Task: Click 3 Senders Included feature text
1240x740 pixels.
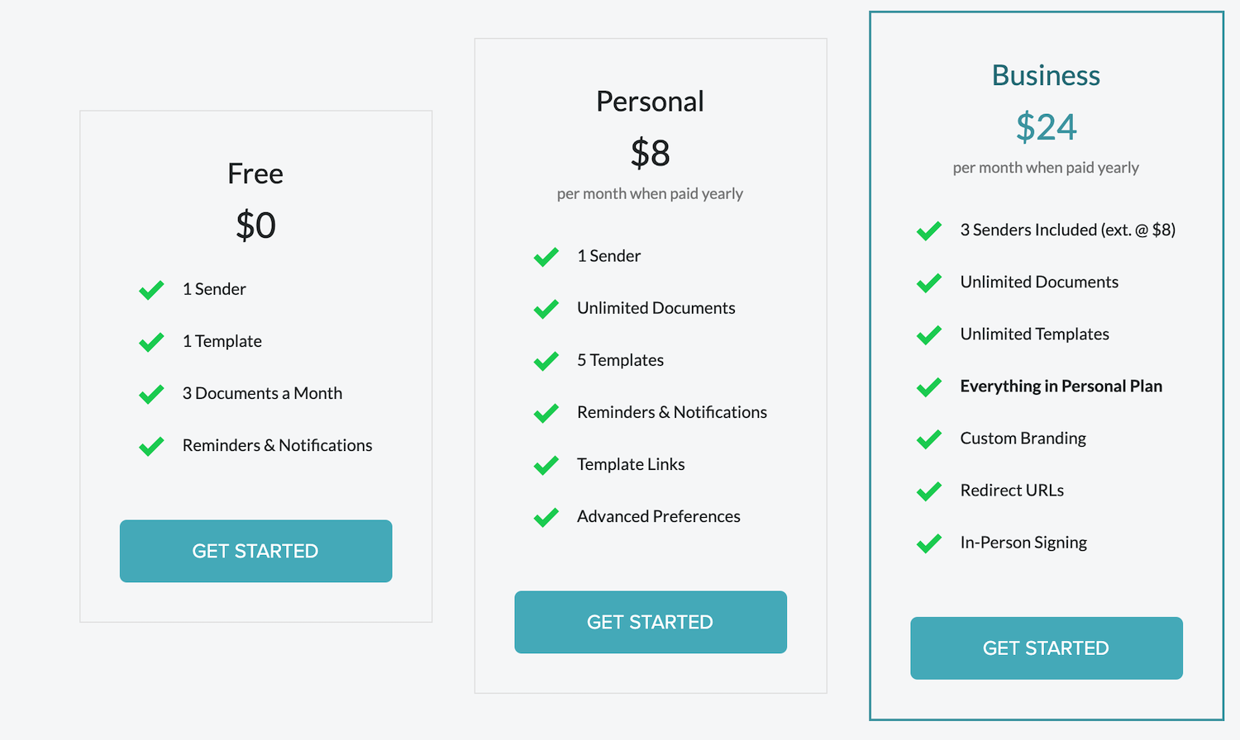Action: point(1068,230)
